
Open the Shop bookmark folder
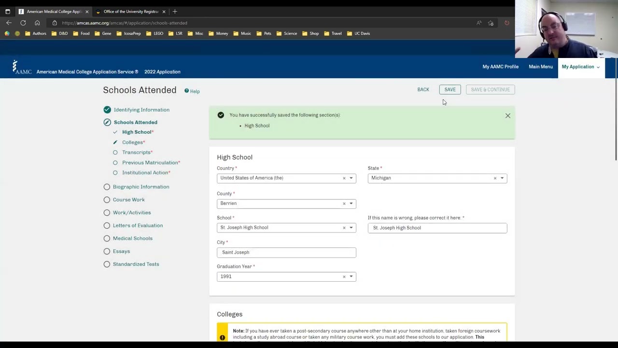tap(310, 33)
